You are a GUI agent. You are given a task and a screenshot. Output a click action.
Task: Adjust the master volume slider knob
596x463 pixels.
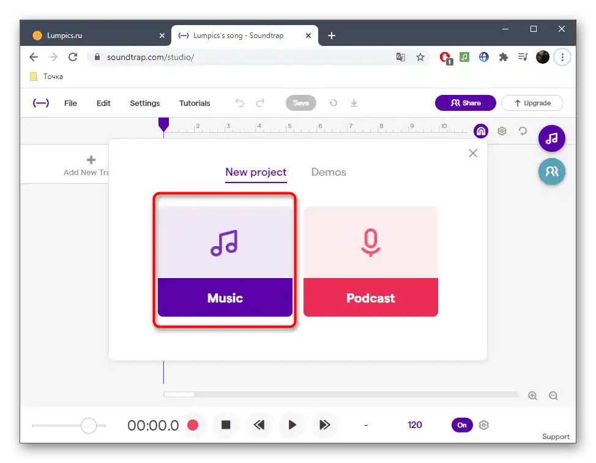coord(89,426)
